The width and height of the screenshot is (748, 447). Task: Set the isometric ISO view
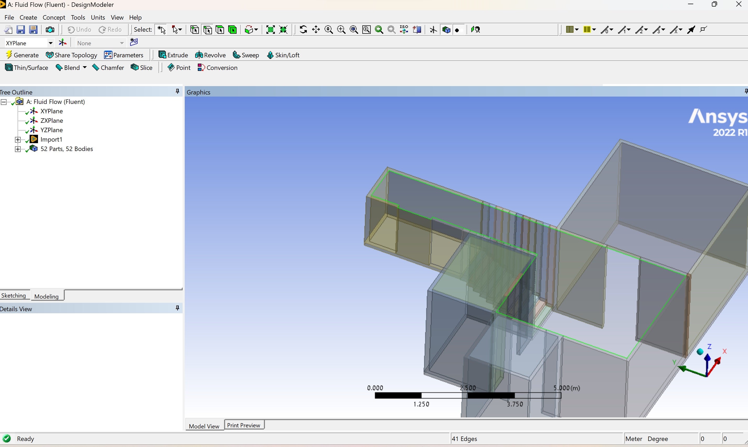click(404, 30)
